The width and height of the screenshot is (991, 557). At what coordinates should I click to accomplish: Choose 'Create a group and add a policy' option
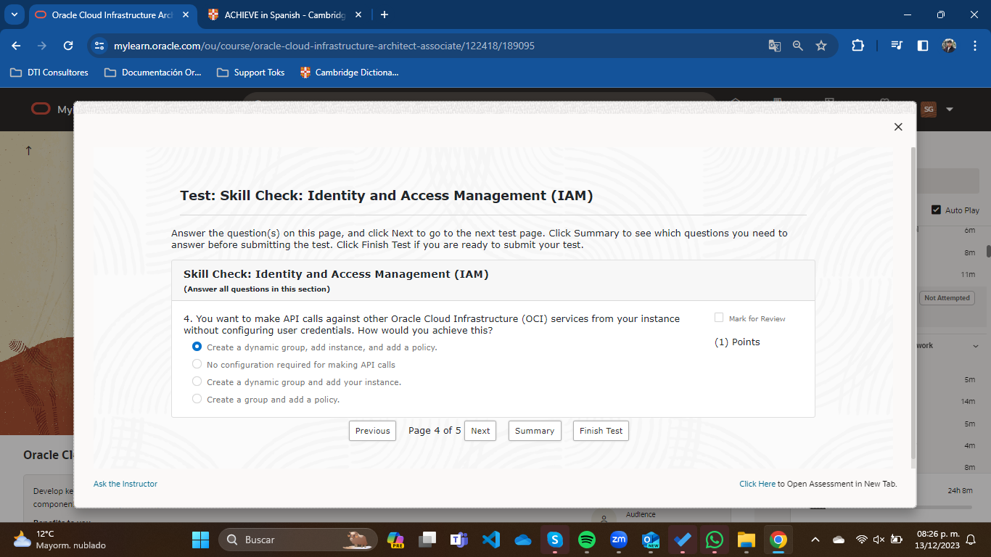197,399
